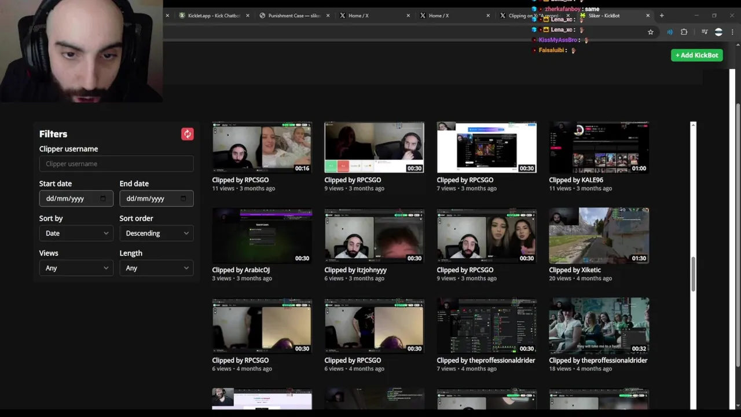Expand the Views Any dropdown
The height and width of the screenshot is (417, 741).
coord(76,268)
